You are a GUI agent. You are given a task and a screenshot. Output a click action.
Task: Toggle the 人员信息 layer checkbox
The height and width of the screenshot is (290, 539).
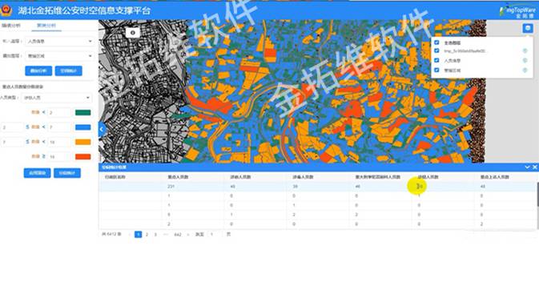click(x=436, y=60)
